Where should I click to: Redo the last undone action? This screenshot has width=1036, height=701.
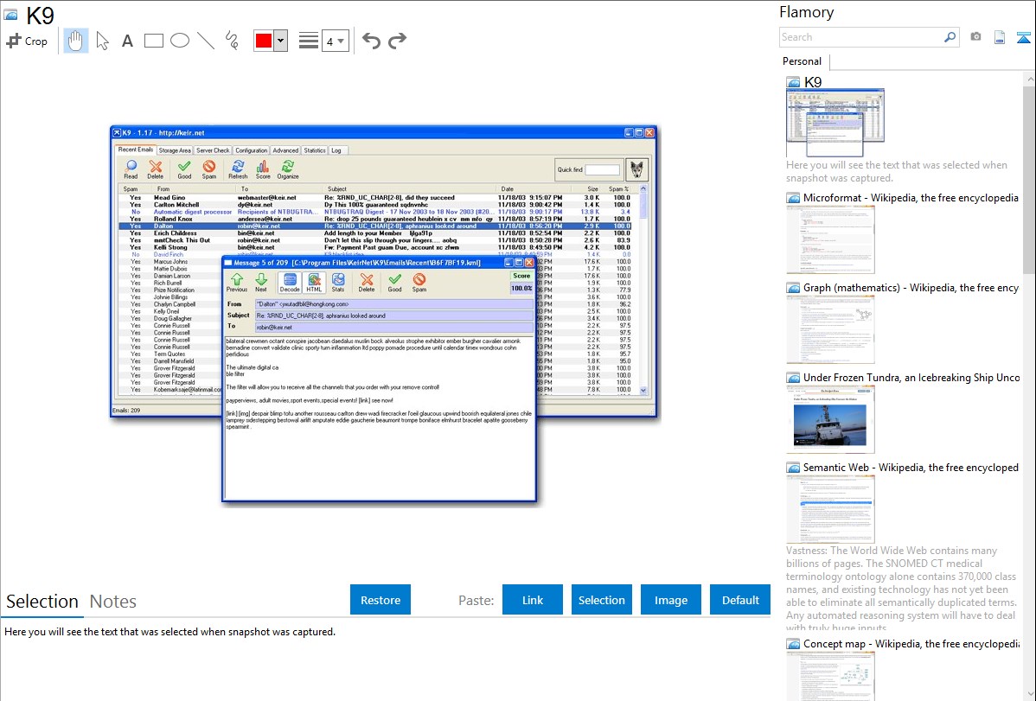(x=397, y=41)
